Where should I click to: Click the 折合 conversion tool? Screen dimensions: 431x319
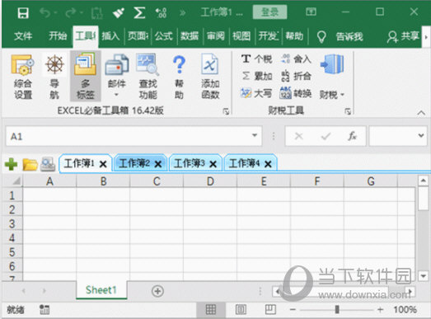tap(297, 76)
